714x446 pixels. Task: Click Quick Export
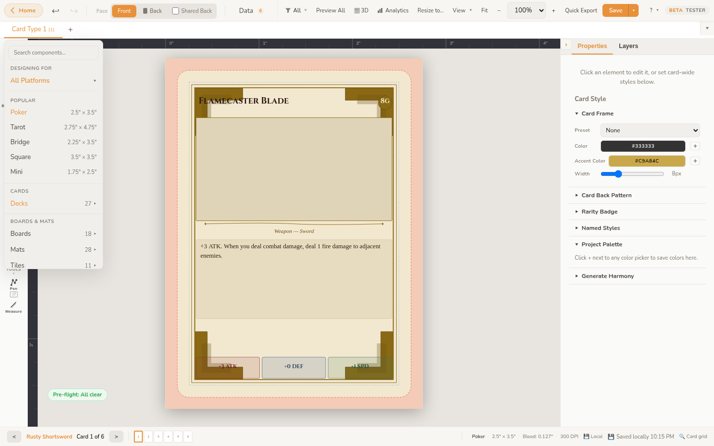(581, 10)
